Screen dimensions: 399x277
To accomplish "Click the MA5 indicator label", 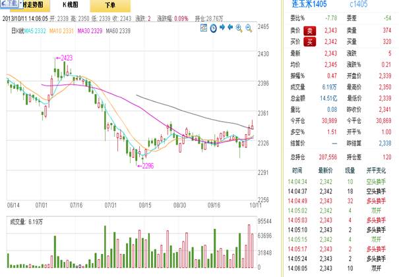I will click(34, 30).
